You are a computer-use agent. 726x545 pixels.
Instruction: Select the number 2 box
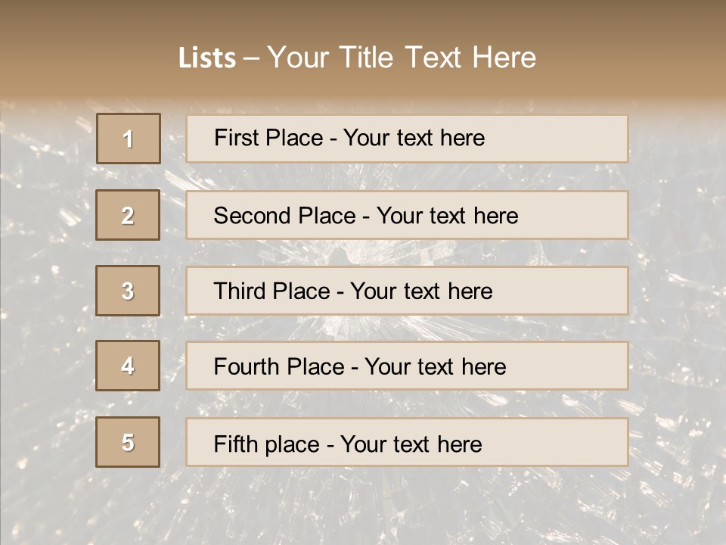point(128,215)
